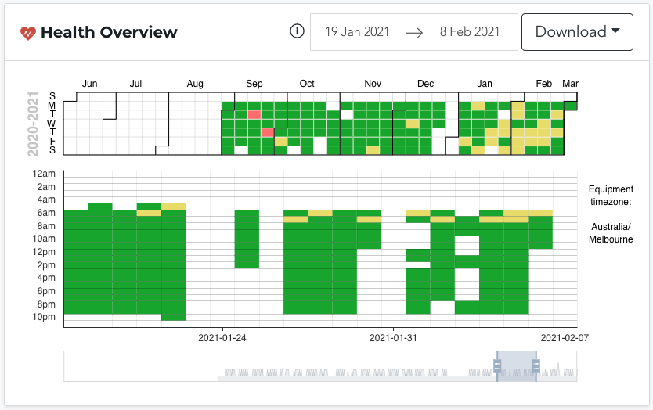Click the 2020-2021 year label

click(32, 124)
